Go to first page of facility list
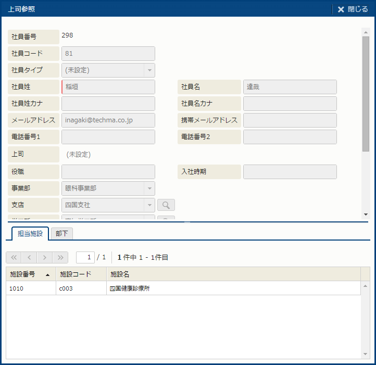The image size is (376, 365). 14,257
